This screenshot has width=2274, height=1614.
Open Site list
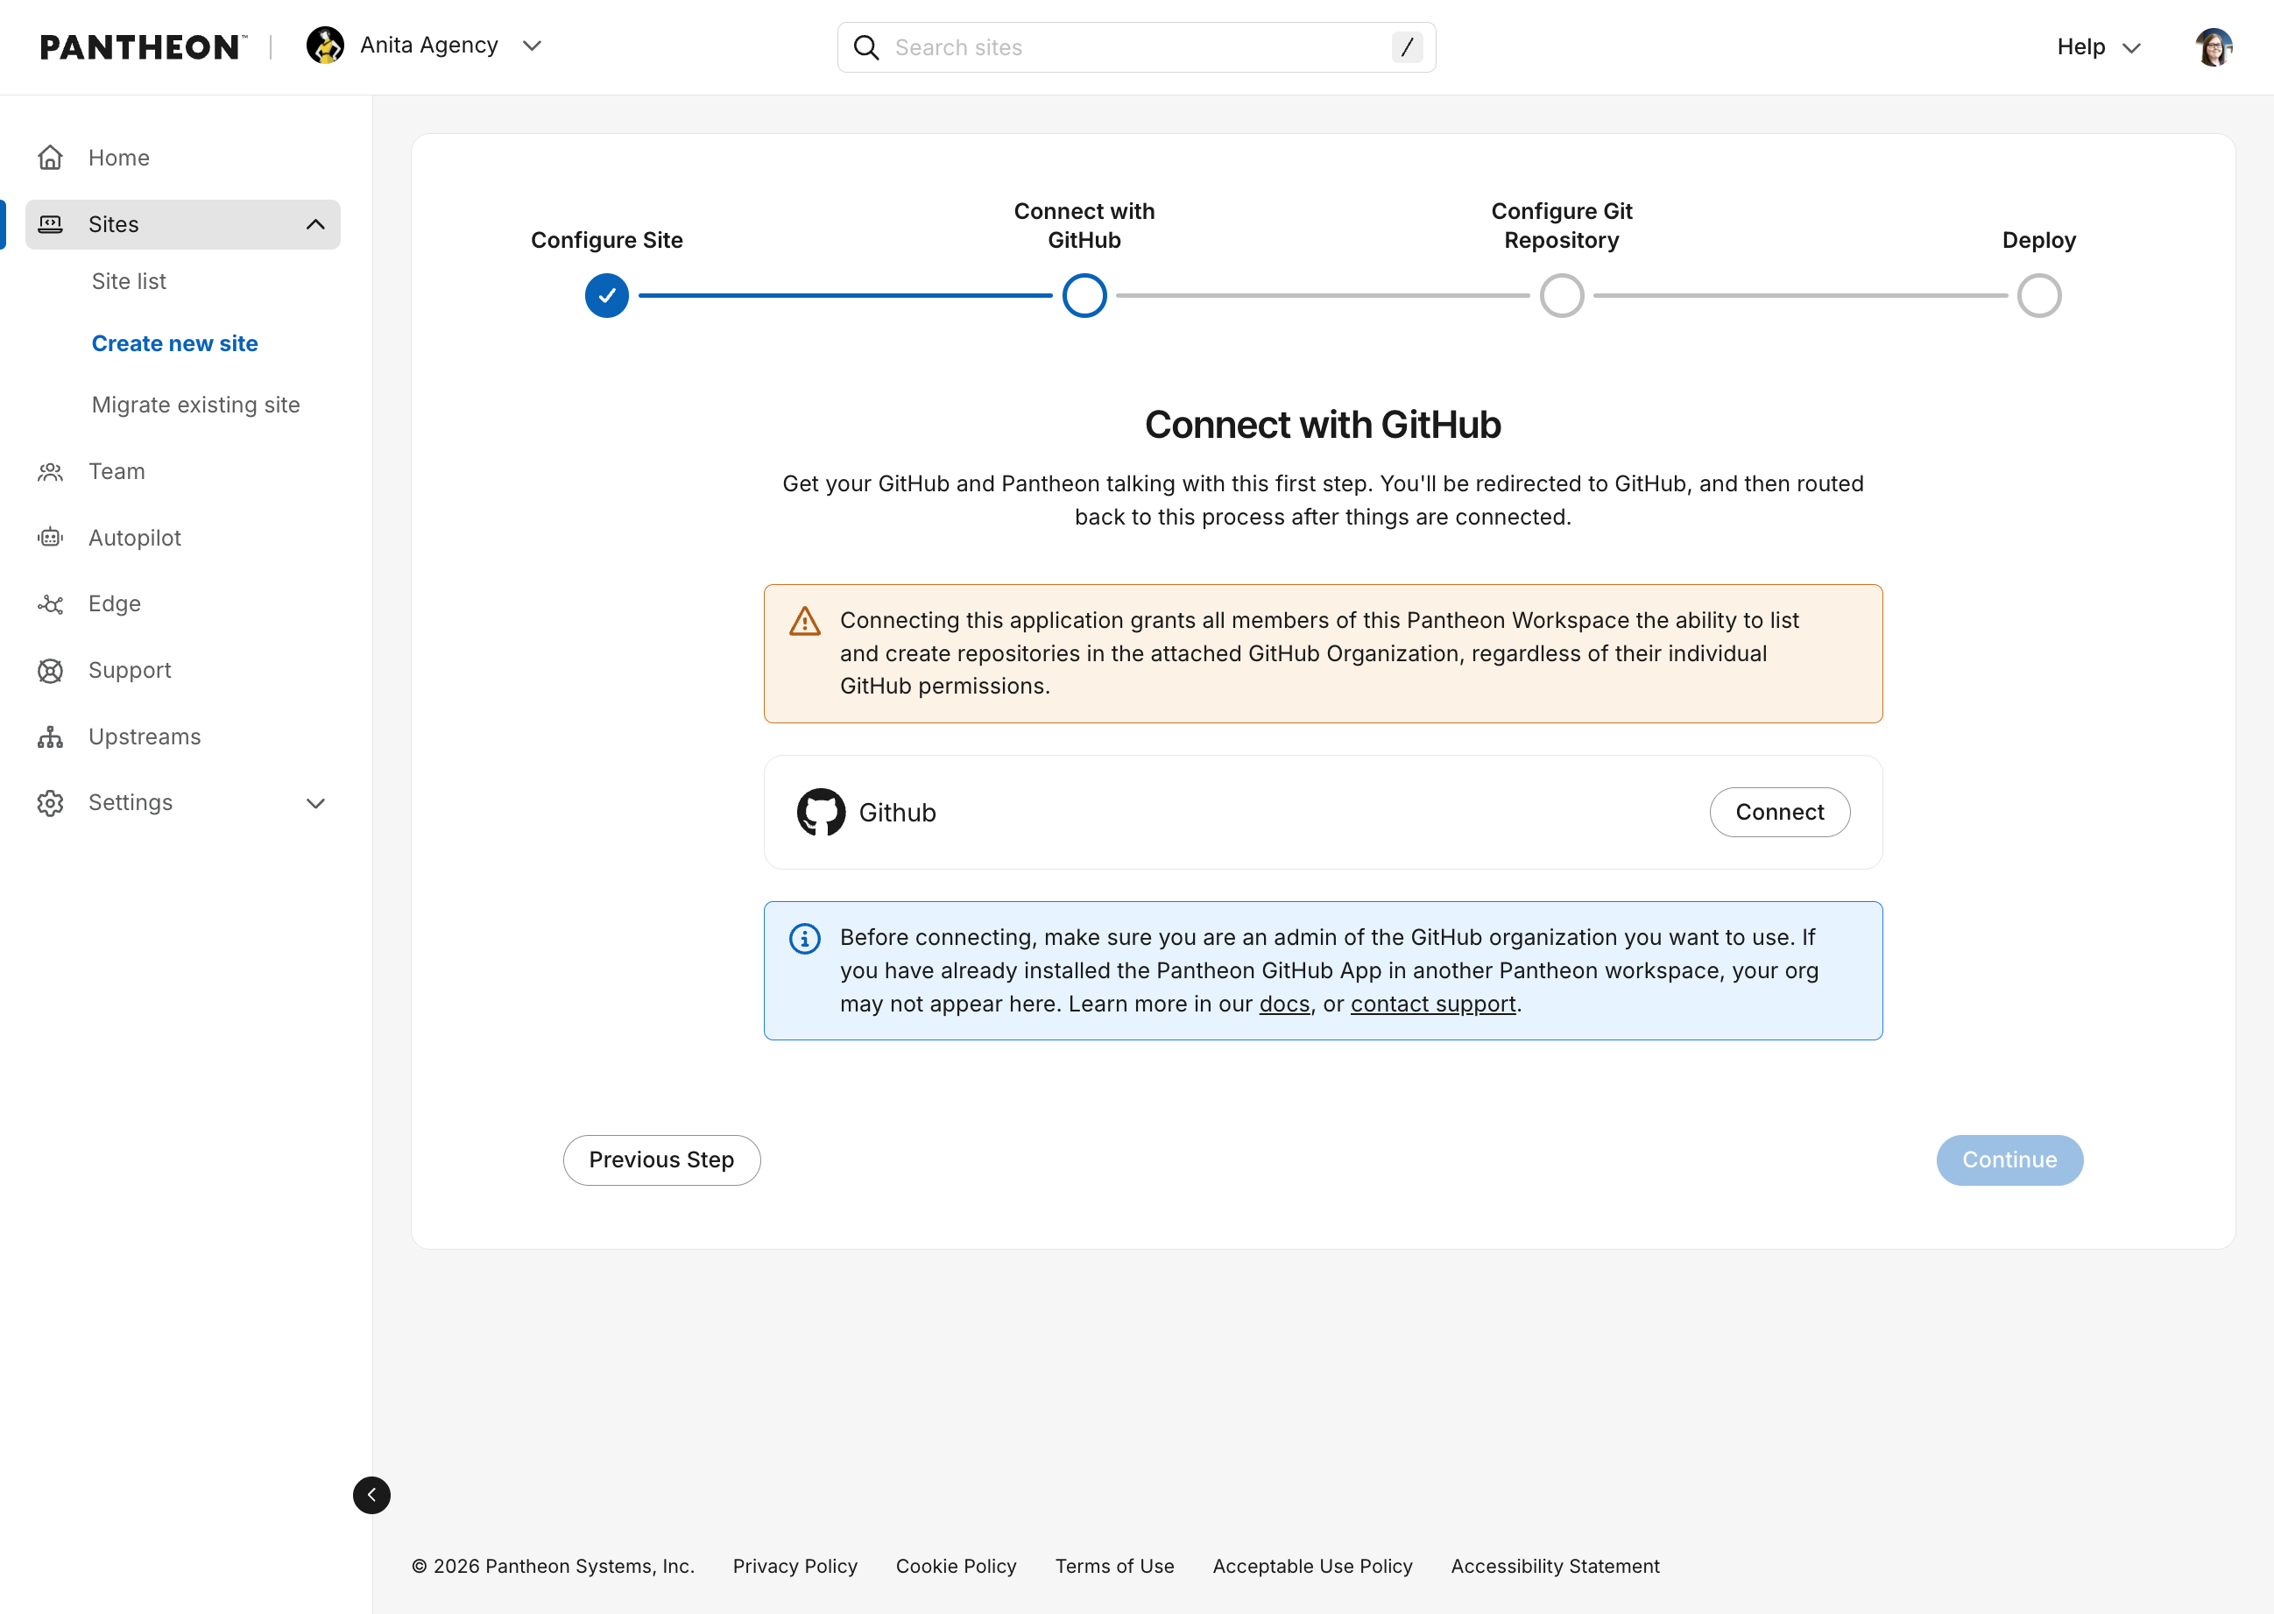(128, 281)
